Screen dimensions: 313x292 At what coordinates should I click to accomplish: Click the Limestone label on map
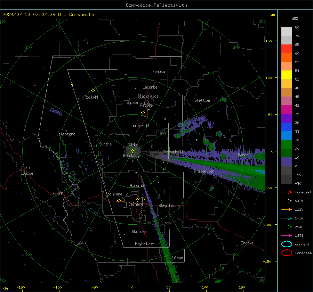[x=66, y=134]
